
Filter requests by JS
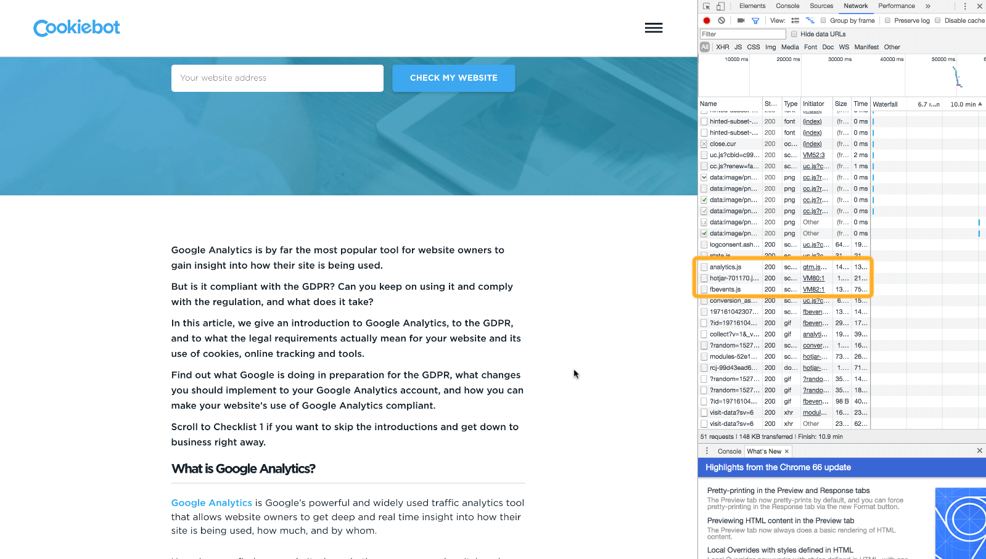738,47
